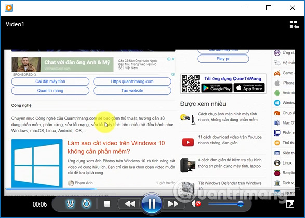Pause the video
The height and width of the screenshot is (218, 305).
pyautogui.click(x=152, y=204)
